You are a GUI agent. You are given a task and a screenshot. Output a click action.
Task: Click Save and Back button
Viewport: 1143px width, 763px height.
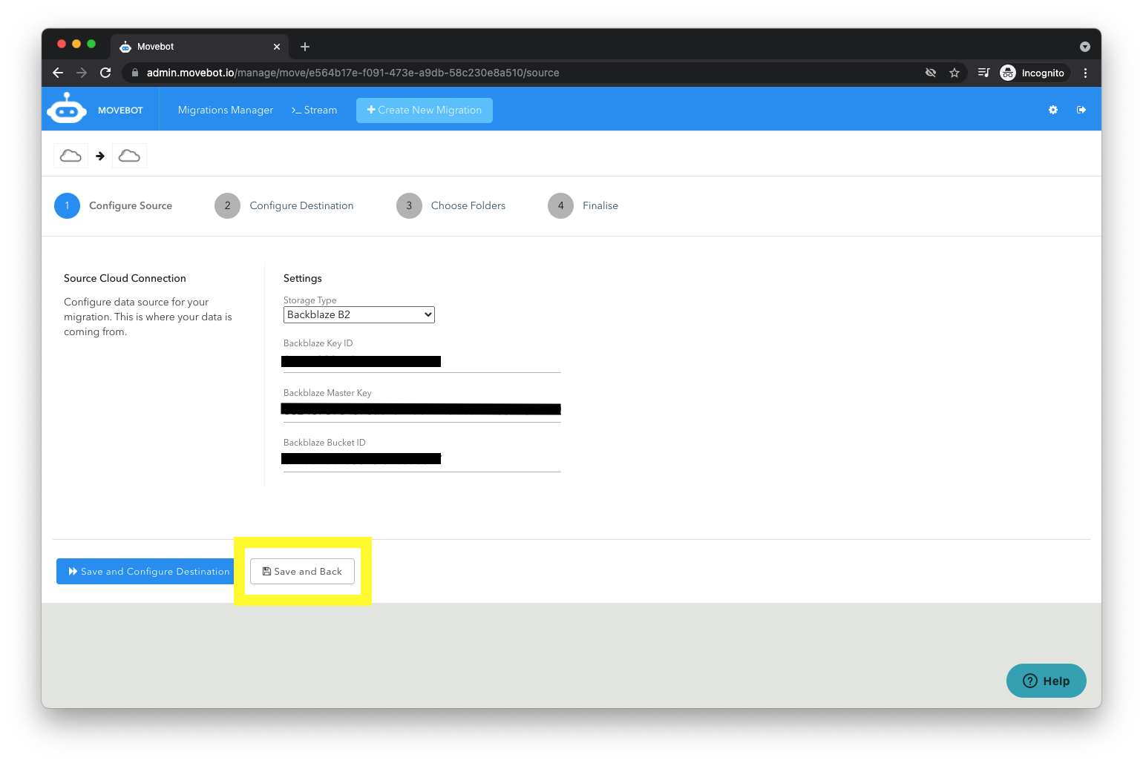point(302,572)
